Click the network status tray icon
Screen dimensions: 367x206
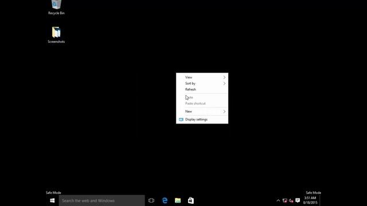(284, 200)
